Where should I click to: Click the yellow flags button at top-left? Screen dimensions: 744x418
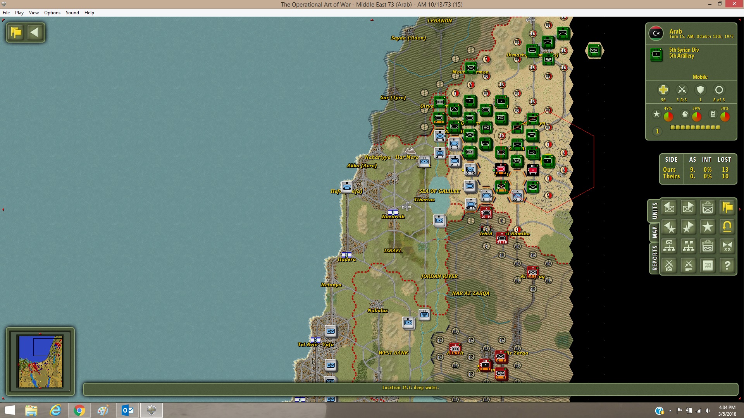pyautogui.click(x=17, y=33)
